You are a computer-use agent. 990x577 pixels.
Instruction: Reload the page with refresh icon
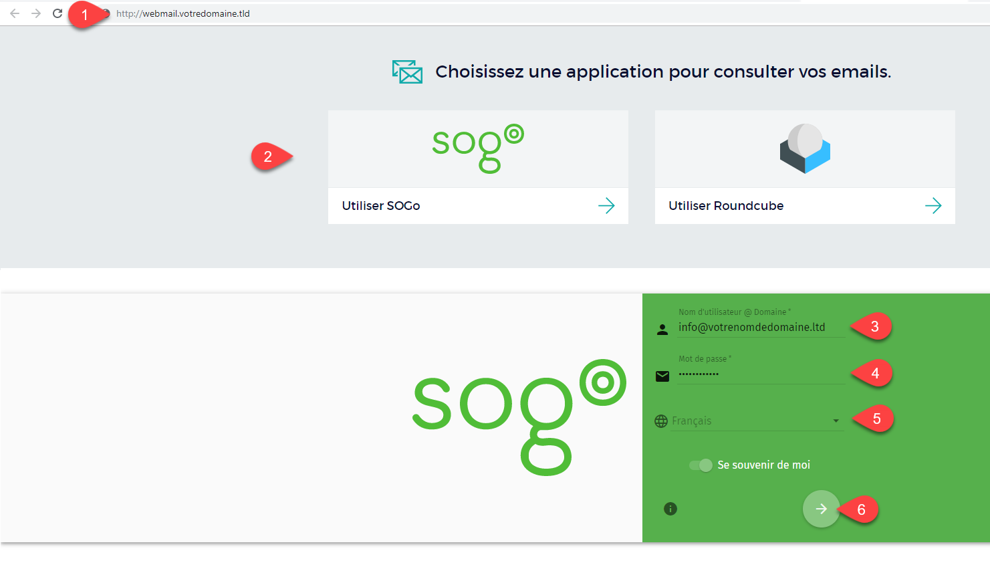[x=57, y=13]
